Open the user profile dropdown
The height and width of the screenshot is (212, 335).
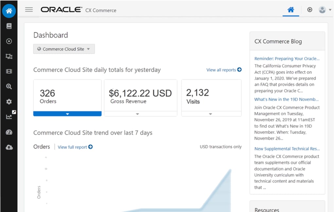(x=325, y=10)
